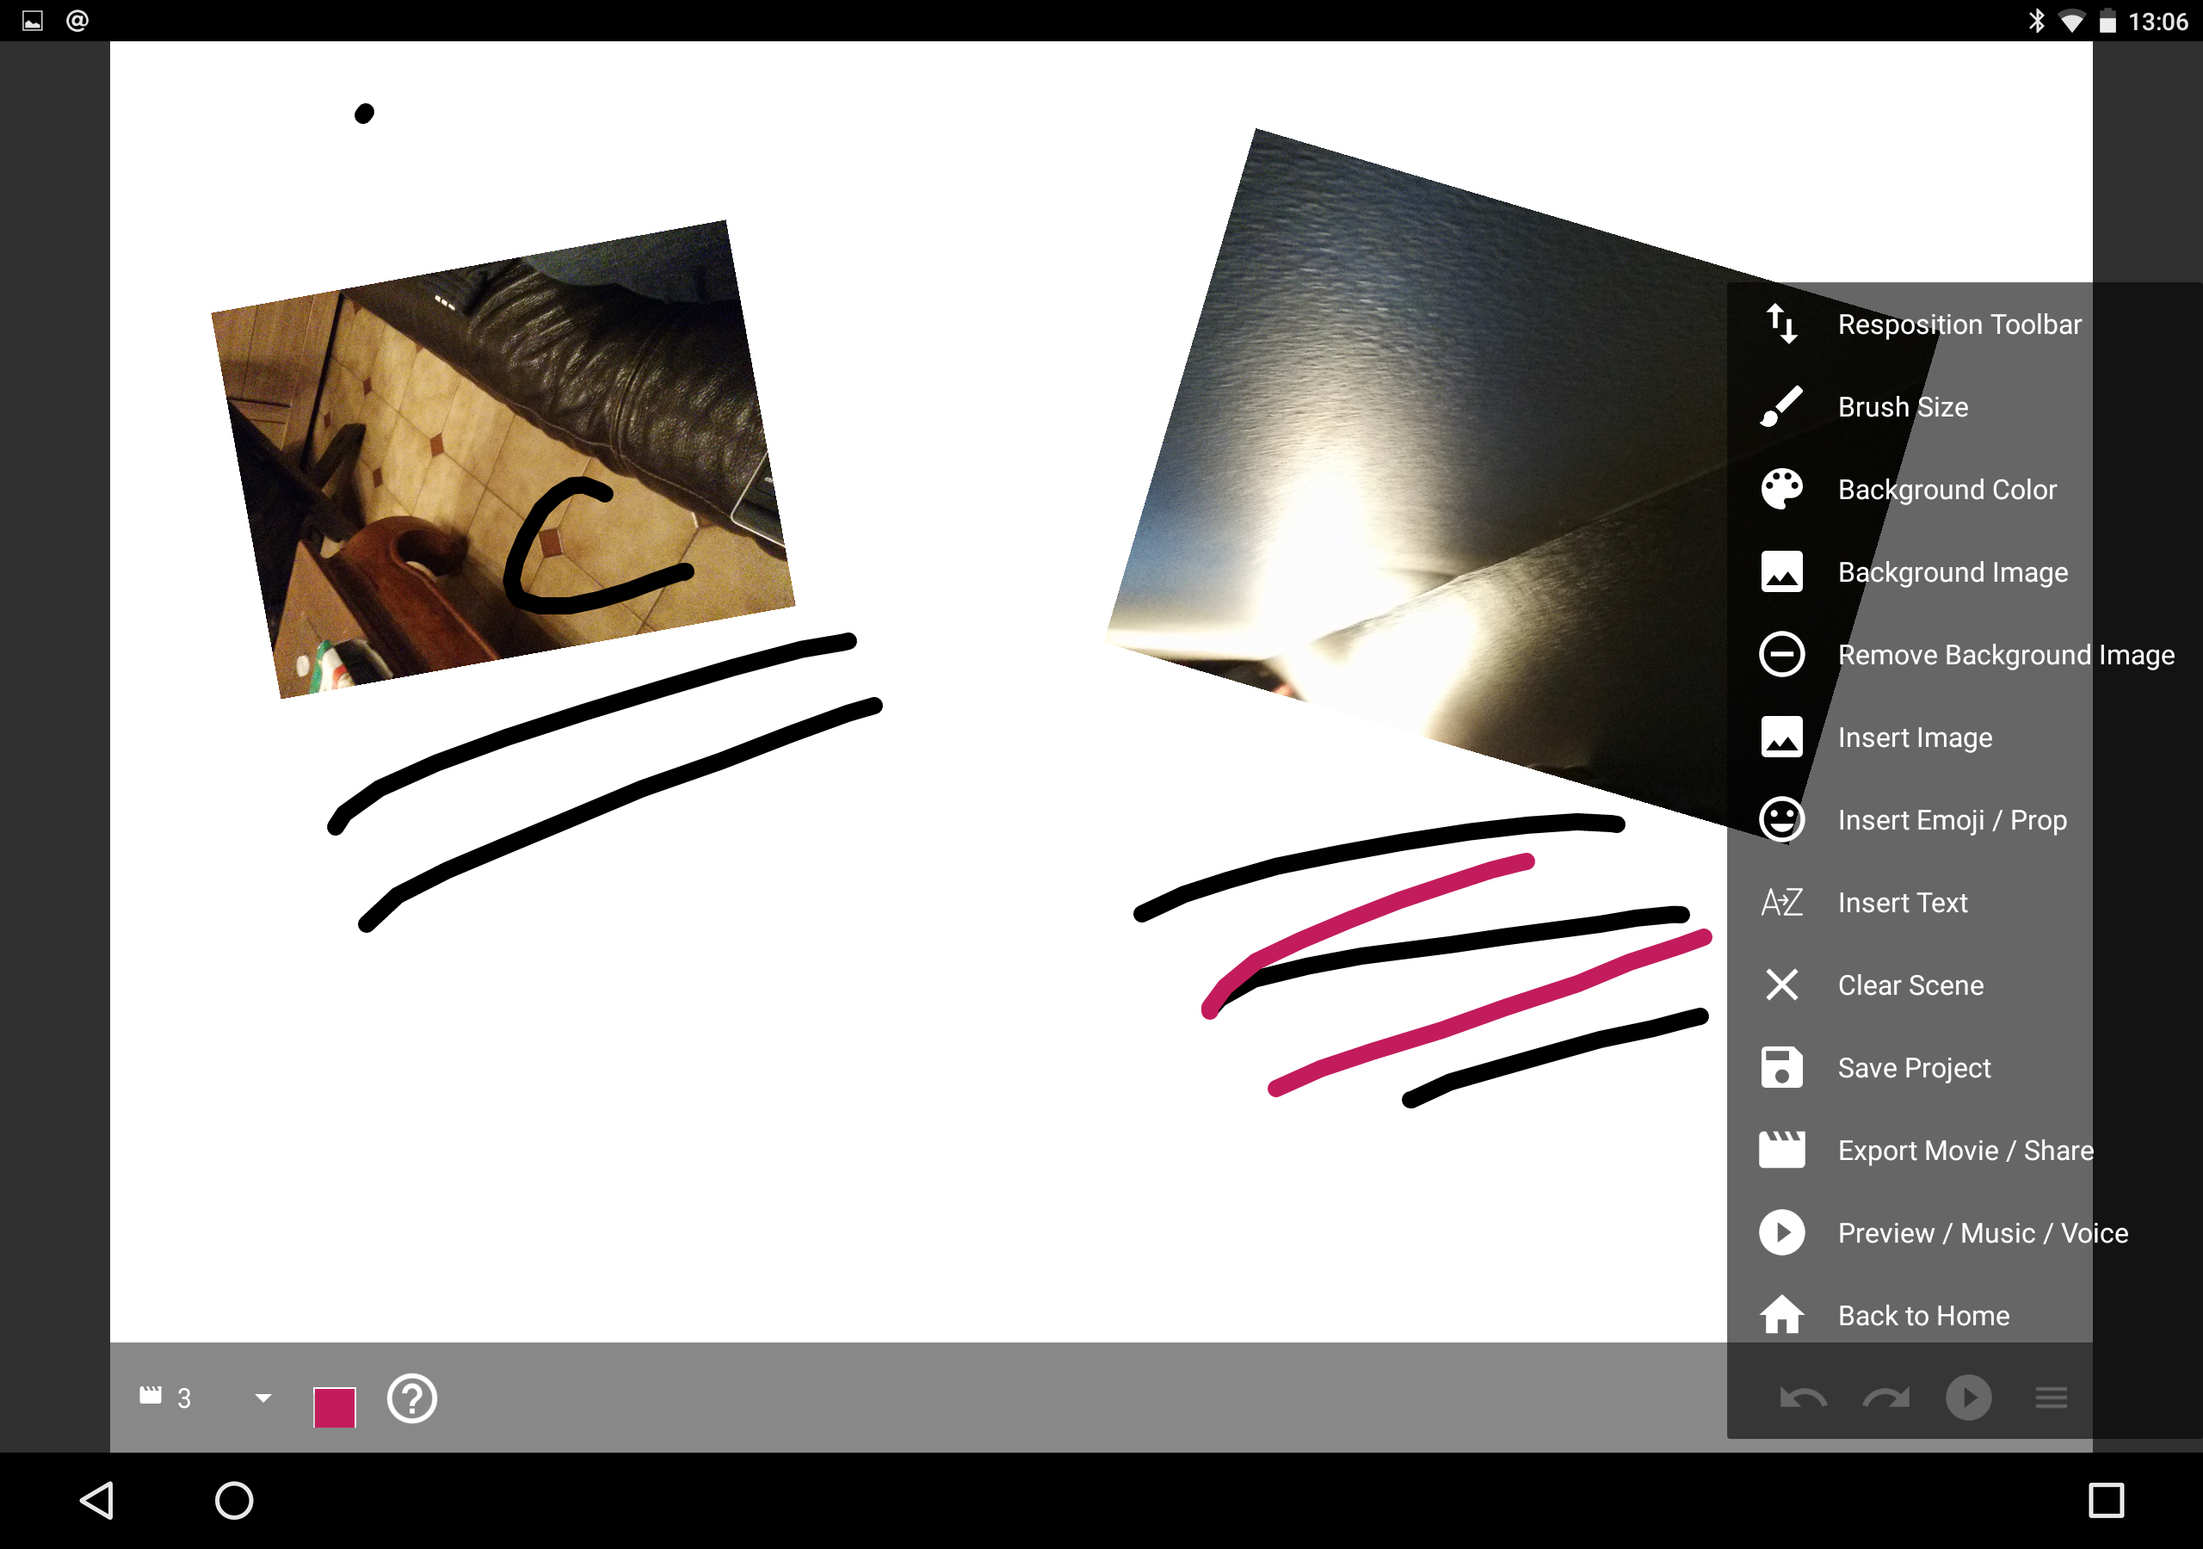Click the Remove Background Image minus icon
This screenshot has width=2203, height=1549.
tap(1782, 655)
